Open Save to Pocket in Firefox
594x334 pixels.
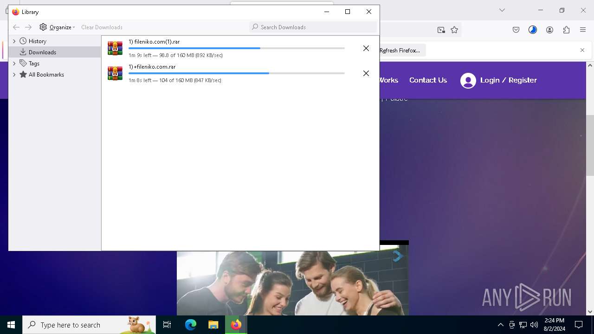(x=516, y=30)
